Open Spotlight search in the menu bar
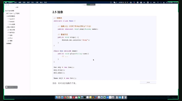The image size is (182, 101). click(161, 2)
